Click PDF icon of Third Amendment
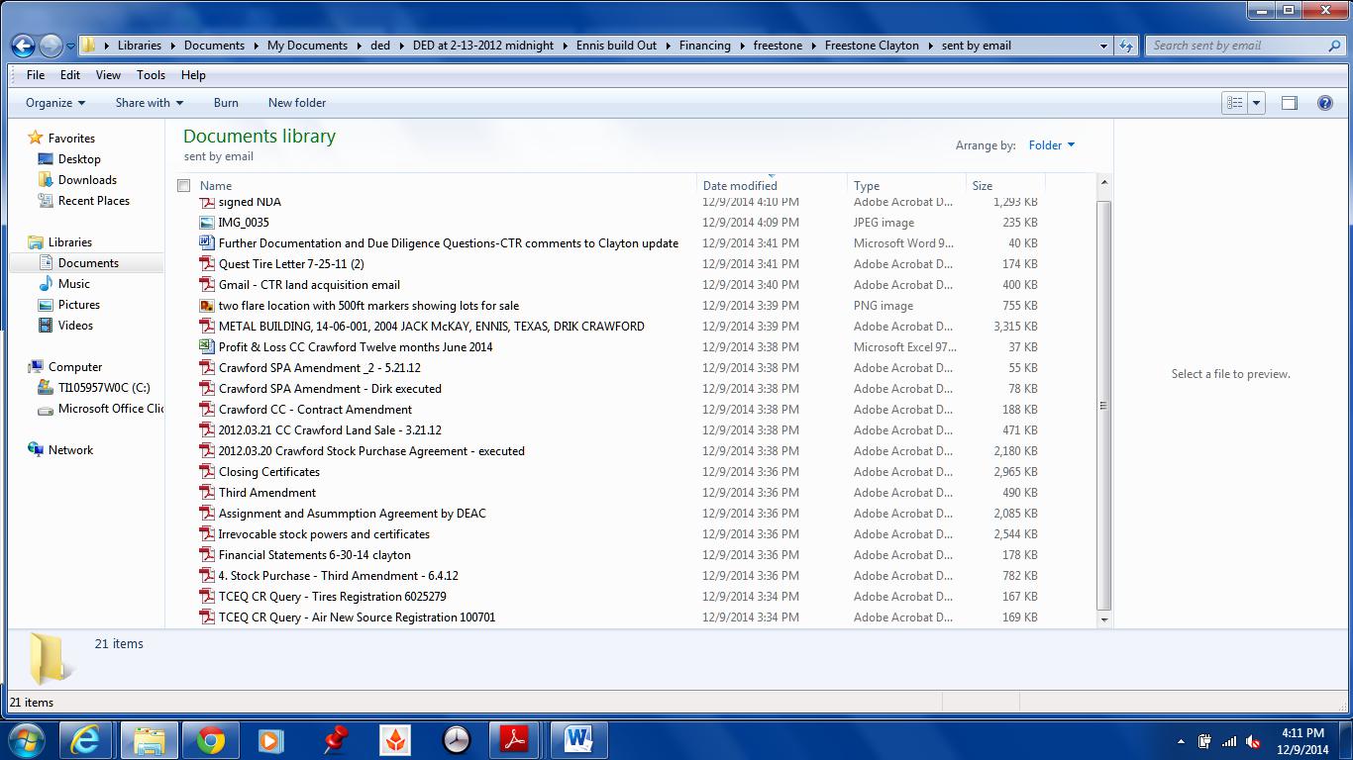This screenshot has height=760, width=1353. (x=207, y=493)
